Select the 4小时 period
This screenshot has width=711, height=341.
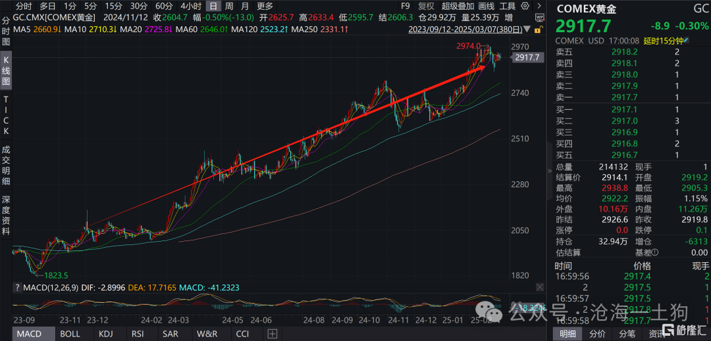click(x=190, y=6)
